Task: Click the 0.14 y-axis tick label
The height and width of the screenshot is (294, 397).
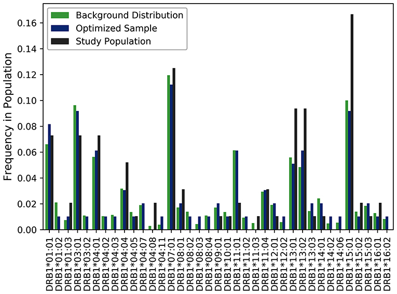Action: [27, 49]
